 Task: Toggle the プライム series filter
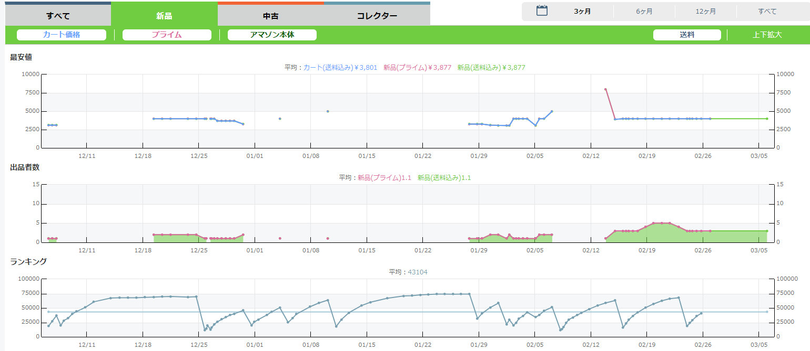(x=167, y=35)
